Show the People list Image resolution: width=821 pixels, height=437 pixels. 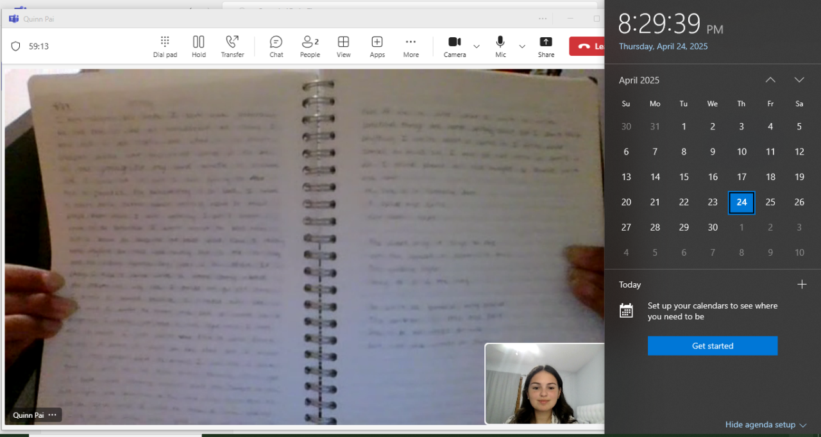(x=310, y=46)
